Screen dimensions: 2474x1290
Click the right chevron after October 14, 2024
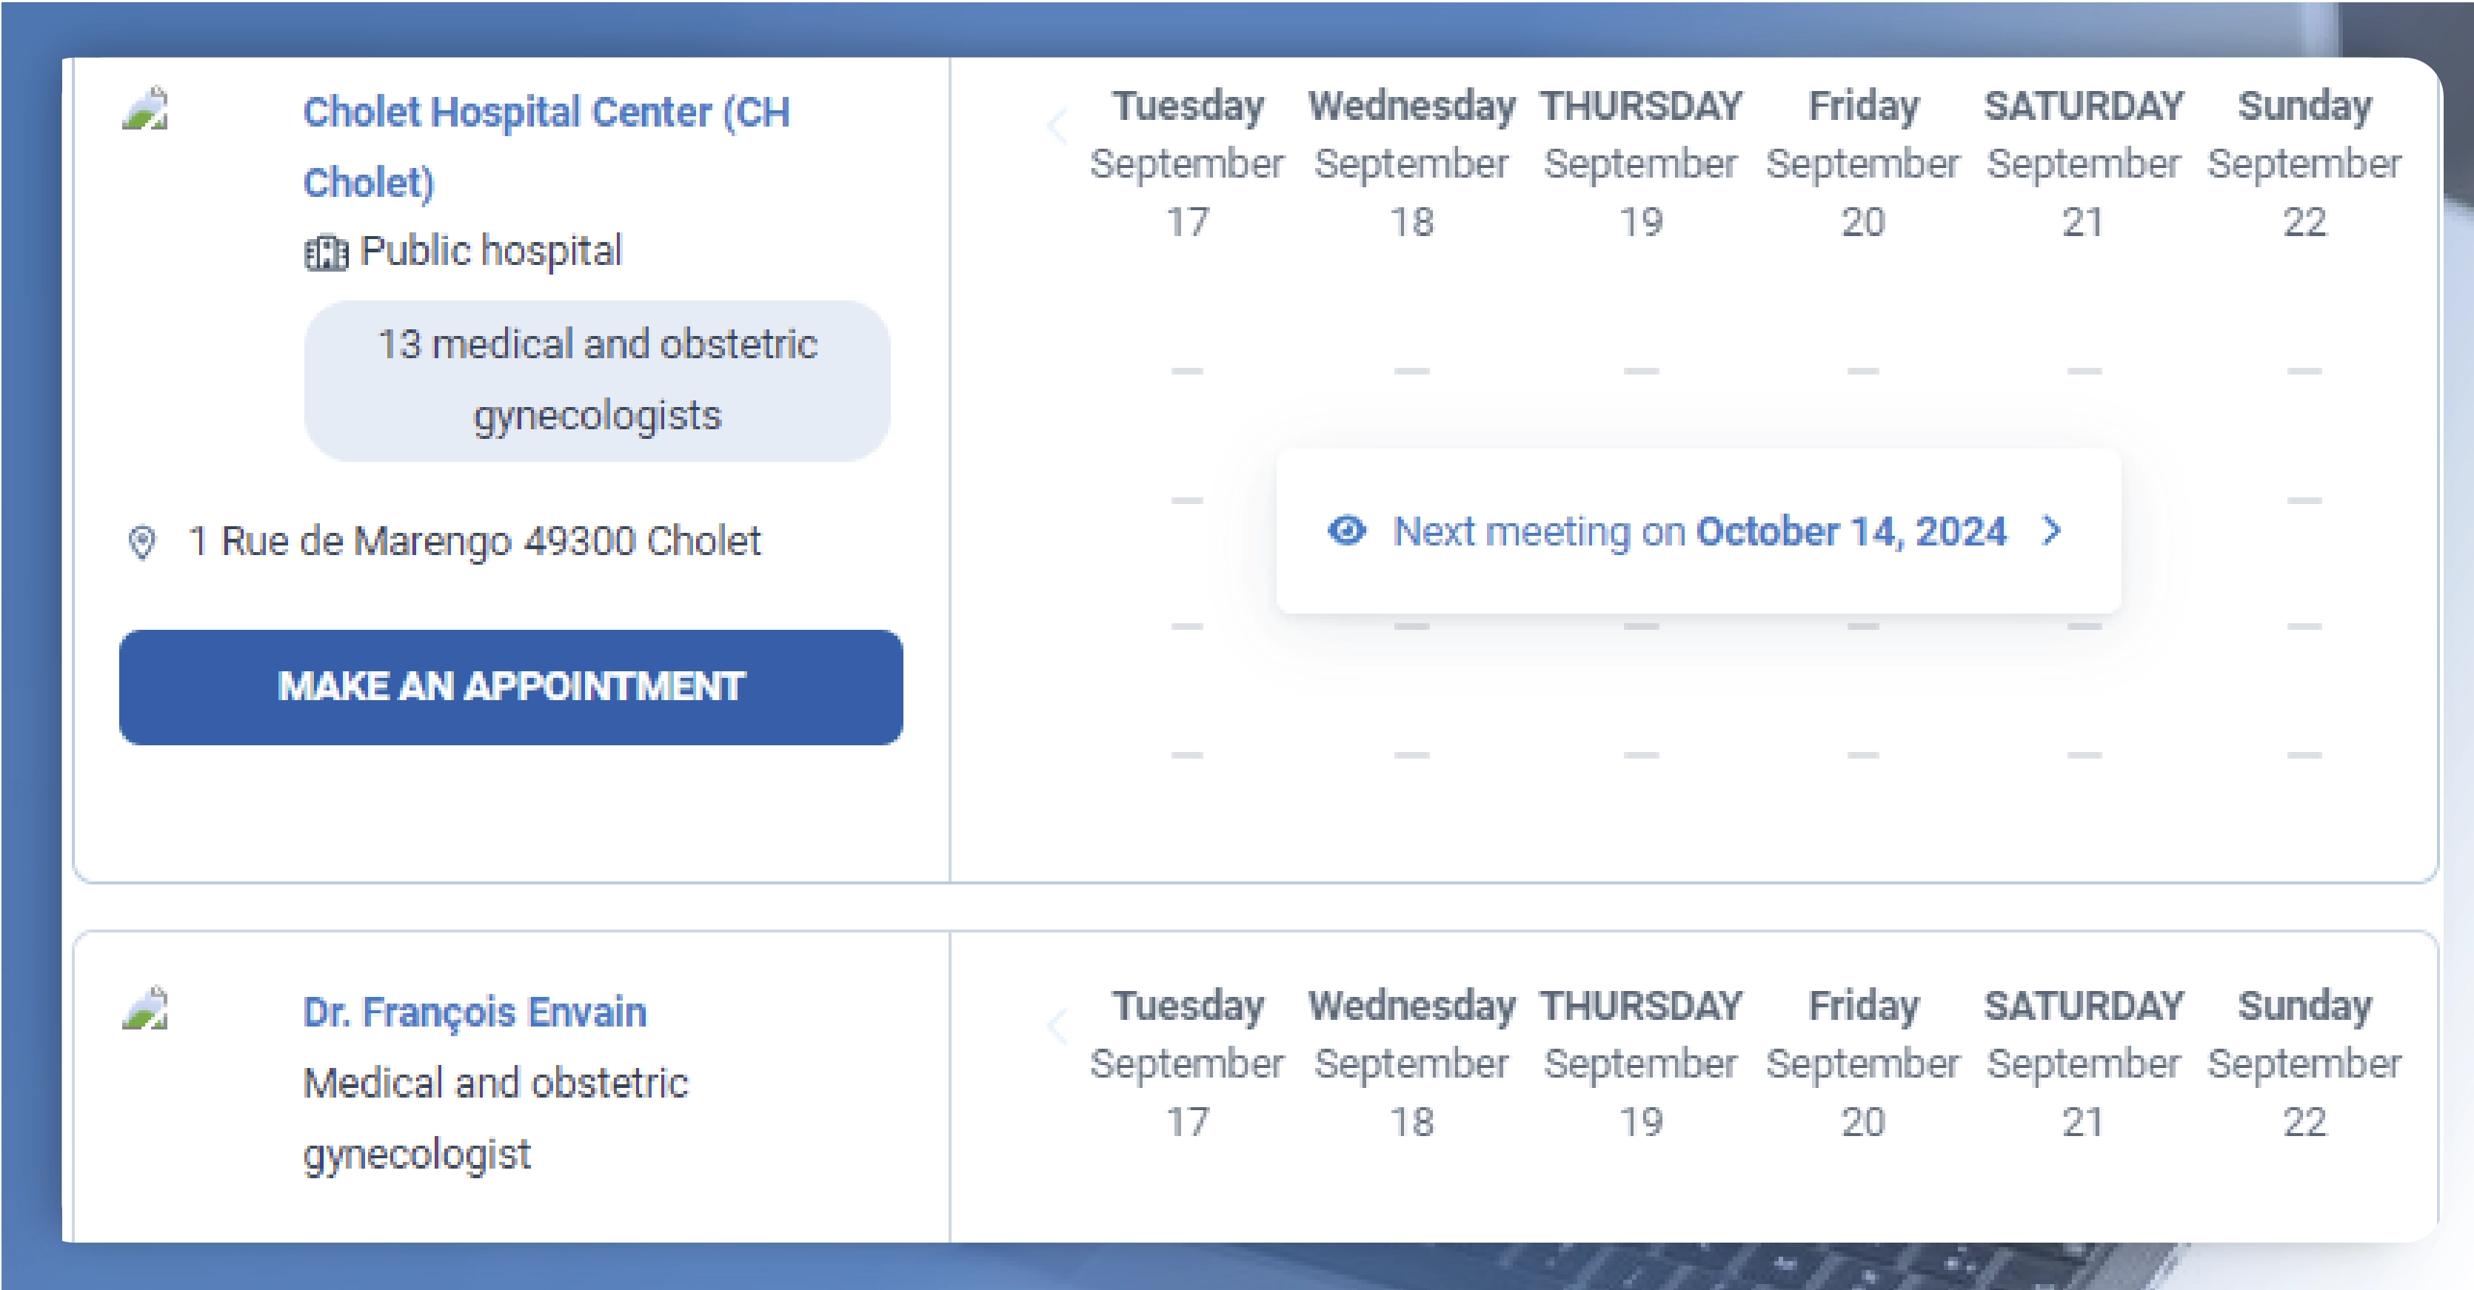[x=2051, y=531]
